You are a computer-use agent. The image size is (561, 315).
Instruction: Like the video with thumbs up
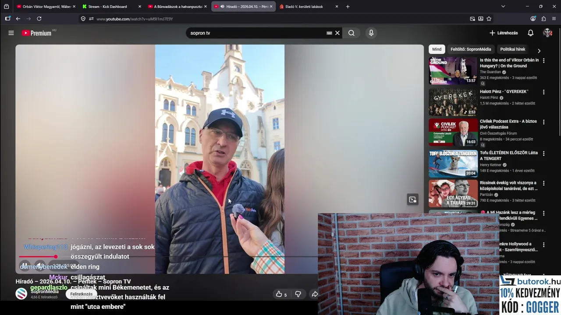pos(280,294)
